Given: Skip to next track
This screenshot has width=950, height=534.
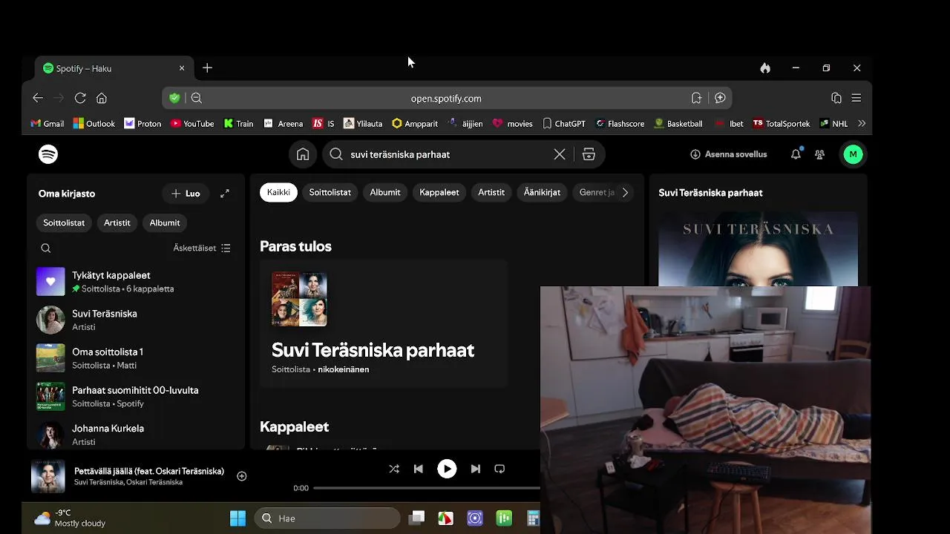Looking at the screenshot, I should (476, 469).
